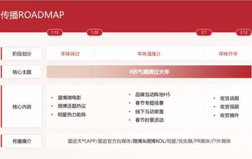Select the 传播媒介 label box
Viewport: 252px width, 159px height.
tap(22, 141)
